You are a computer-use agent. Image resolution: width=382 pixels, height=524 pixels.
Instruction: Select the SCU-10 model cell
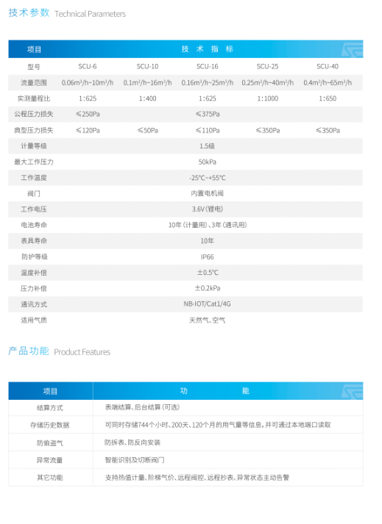click(x=147, y=66)
